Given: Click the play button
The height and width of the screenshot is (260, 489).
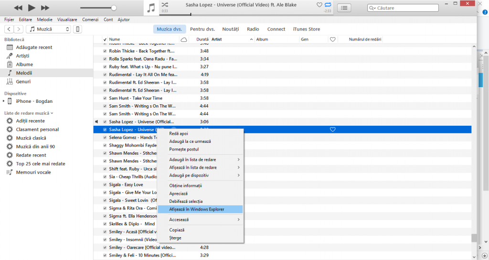Looking at the screenshot, I should (x=32, y=8).
